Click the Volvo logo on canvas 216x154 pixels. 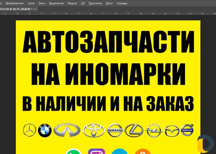(187, 130)
